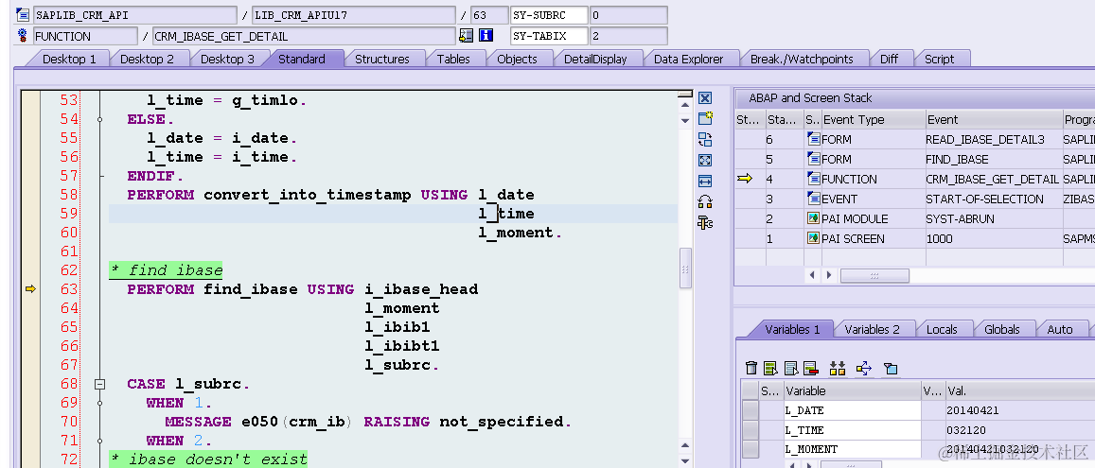Click the list icon with red minus
The image size is (1095, 468).
[810, 369]
